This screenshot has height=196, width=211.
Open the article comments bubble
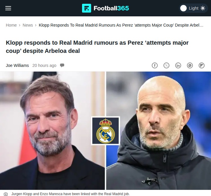pos(62,65)
